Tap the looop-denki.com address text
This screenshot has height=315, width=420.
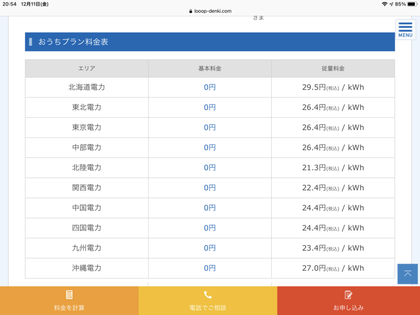click(213, 11)
